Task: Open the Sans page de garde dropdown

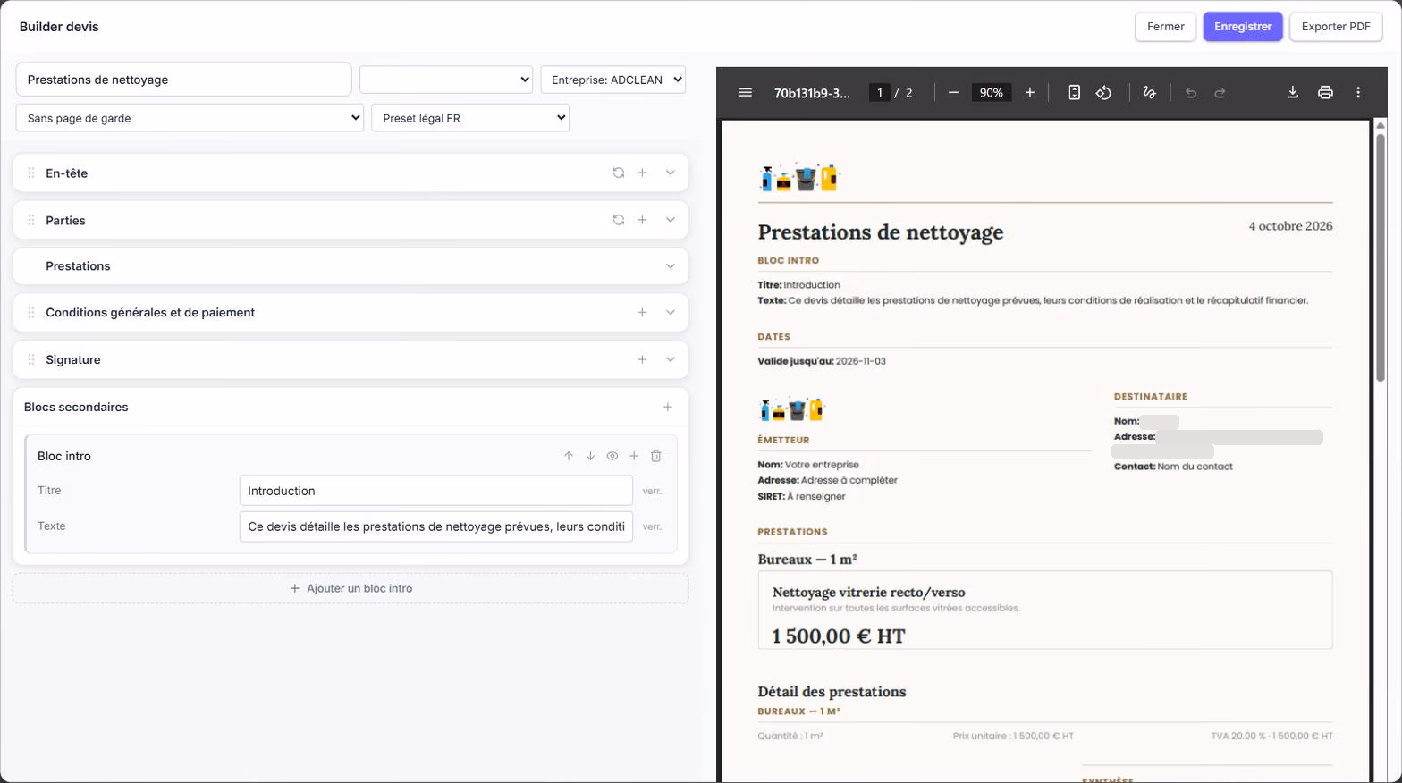Action: tap(190, 118)
